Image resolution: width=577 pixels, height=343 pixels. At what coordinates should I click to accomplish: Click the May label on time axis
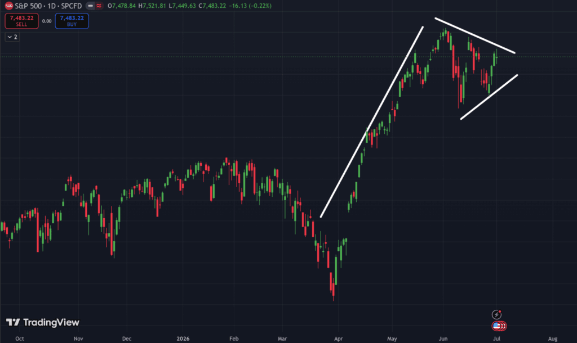[x=392, y=339]
